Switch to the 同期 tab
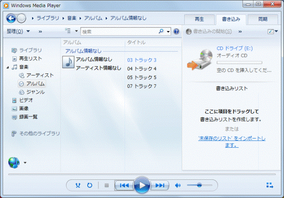284x198 pixels. click(263, 19)
